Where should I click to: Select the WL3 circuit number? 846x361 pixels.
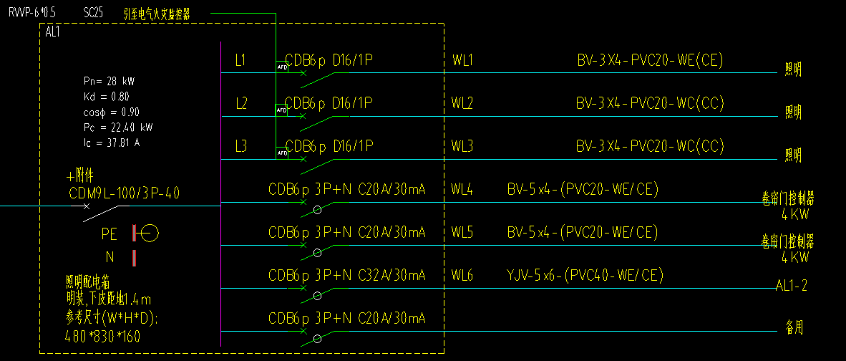(462, 146)
